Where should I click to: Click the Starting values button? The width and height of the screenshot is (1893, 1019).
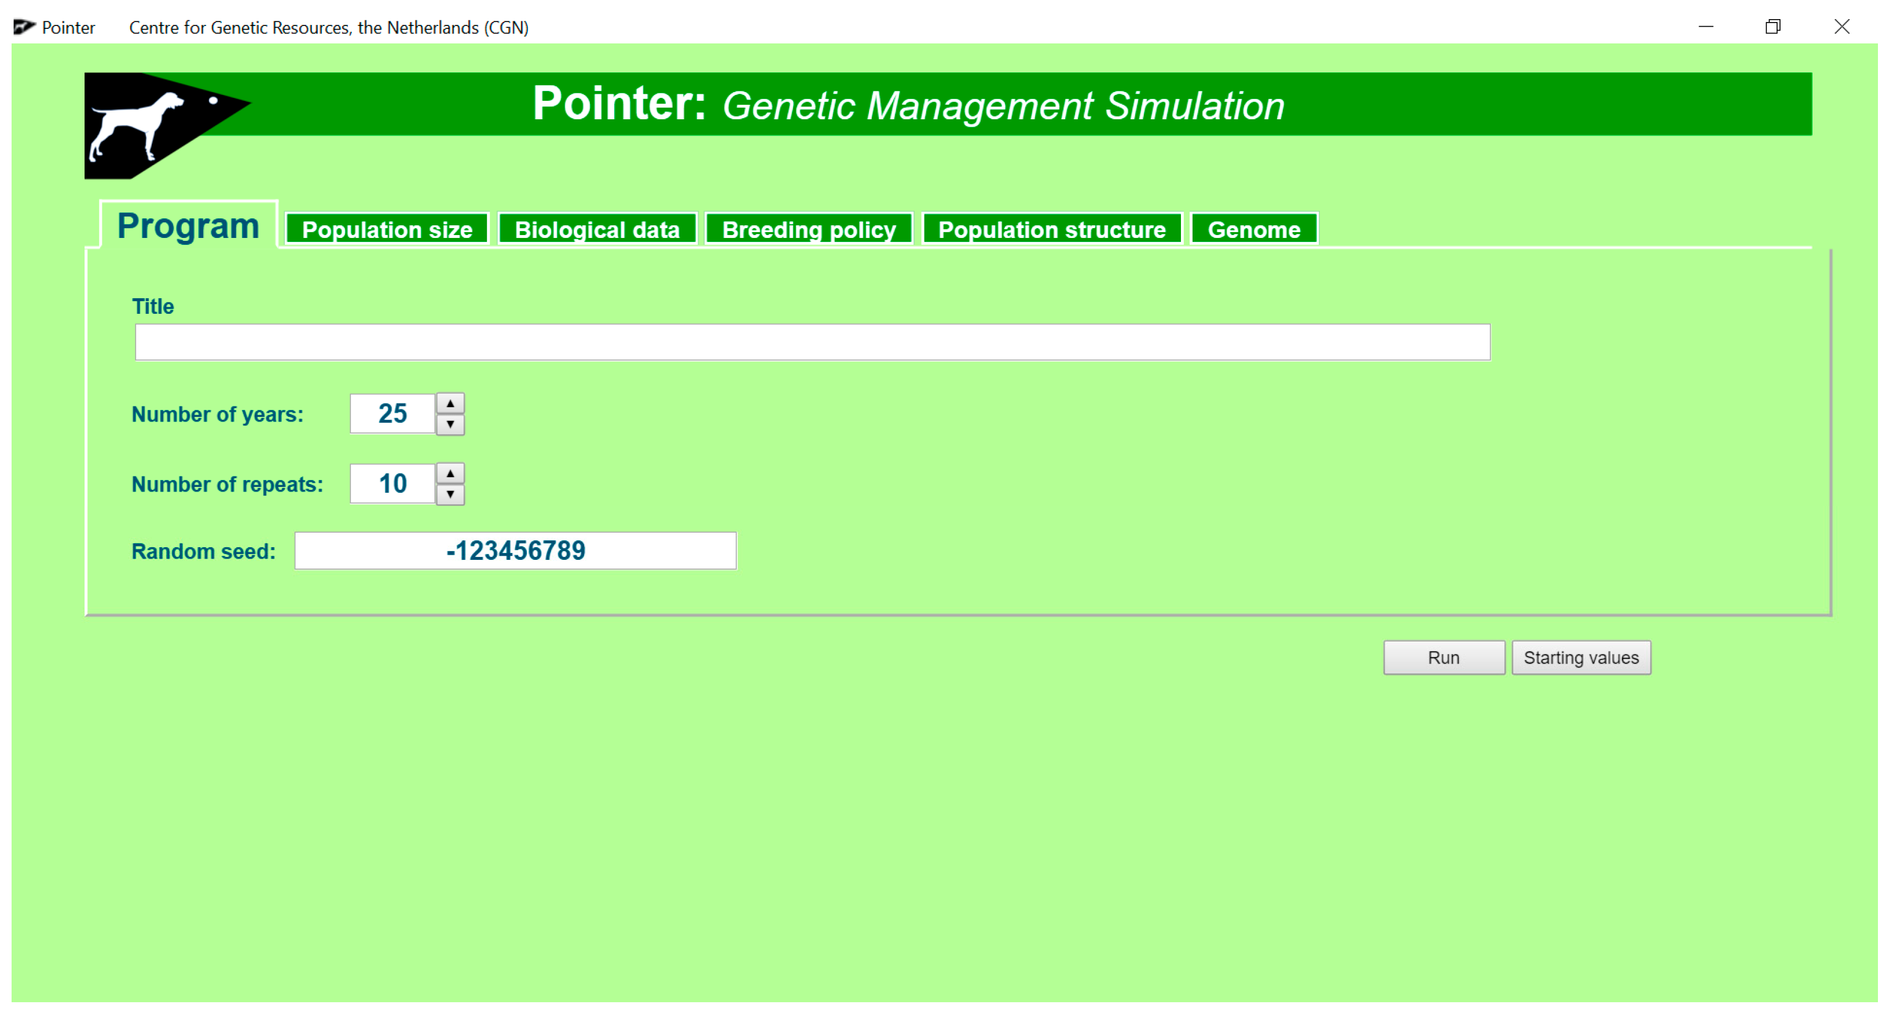pos(1580,657)
